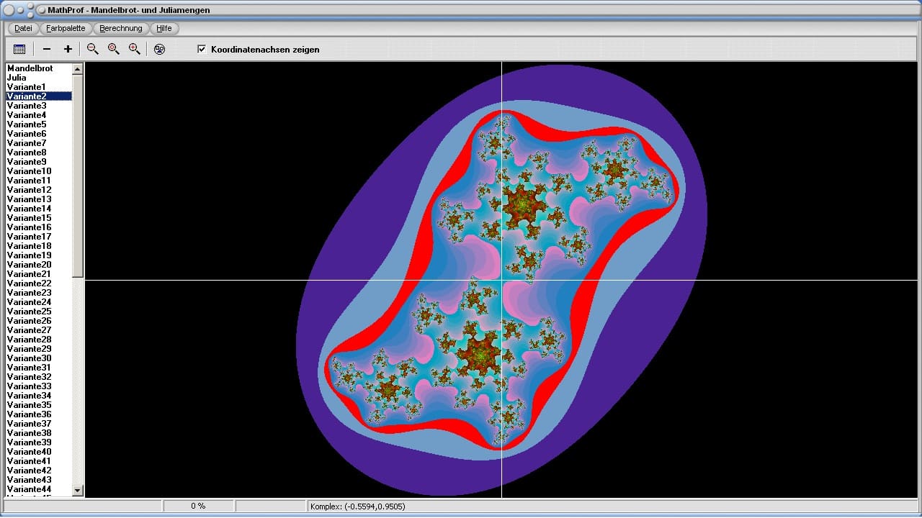This screenshot has width=922, height=518.
Task: Open the Farbpalette menu
Action: click(x=66, y=28)
